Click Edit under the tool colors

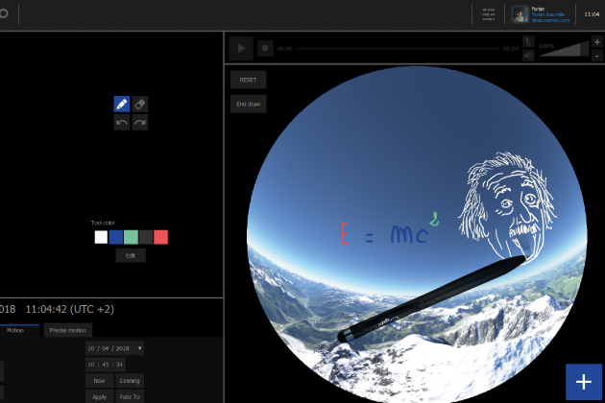point(131,255)
